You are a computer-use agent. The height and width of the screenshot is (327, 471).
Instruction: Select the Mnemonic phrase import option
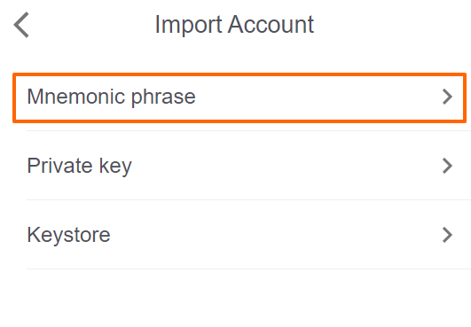click(239, 97)
